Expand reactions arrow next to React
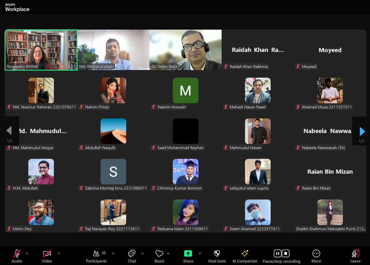 click(168, 253)
